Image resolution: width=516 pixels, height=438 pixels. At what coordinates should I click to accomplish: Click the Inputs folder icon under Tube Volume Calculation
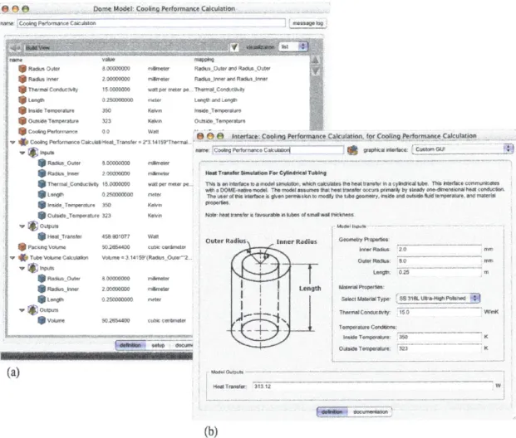point(33,268)
